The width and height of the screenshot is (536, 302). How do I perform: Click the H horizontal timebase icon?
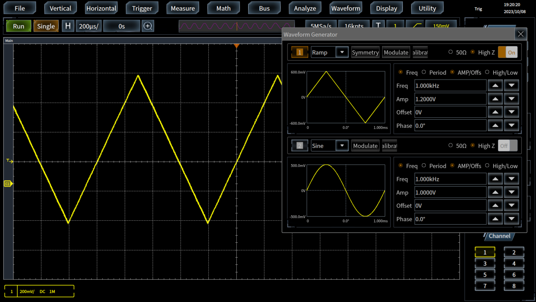point(68,26)
